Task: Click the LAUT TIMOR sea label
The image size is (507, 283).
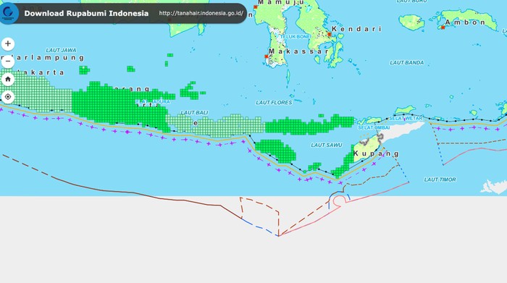Action: coord(440,179)
